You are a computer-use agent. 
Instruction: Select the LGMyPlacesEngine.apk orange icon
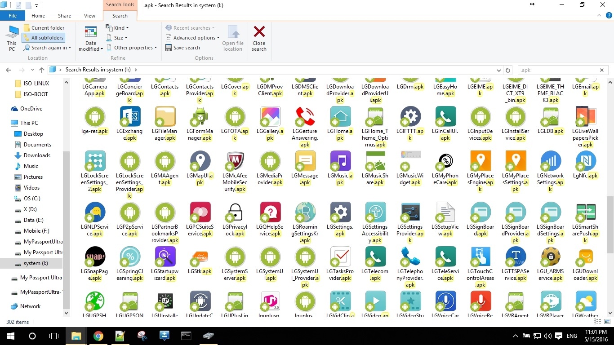coord(481,161)
